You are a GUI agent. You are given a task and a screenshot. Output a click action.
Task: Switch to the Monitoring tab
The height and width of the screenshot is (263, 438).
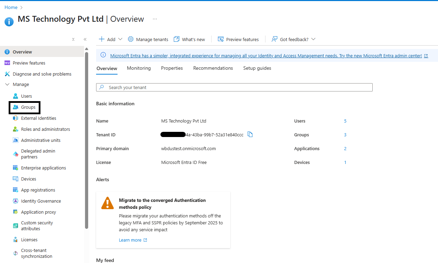click(x=139, y=68)
